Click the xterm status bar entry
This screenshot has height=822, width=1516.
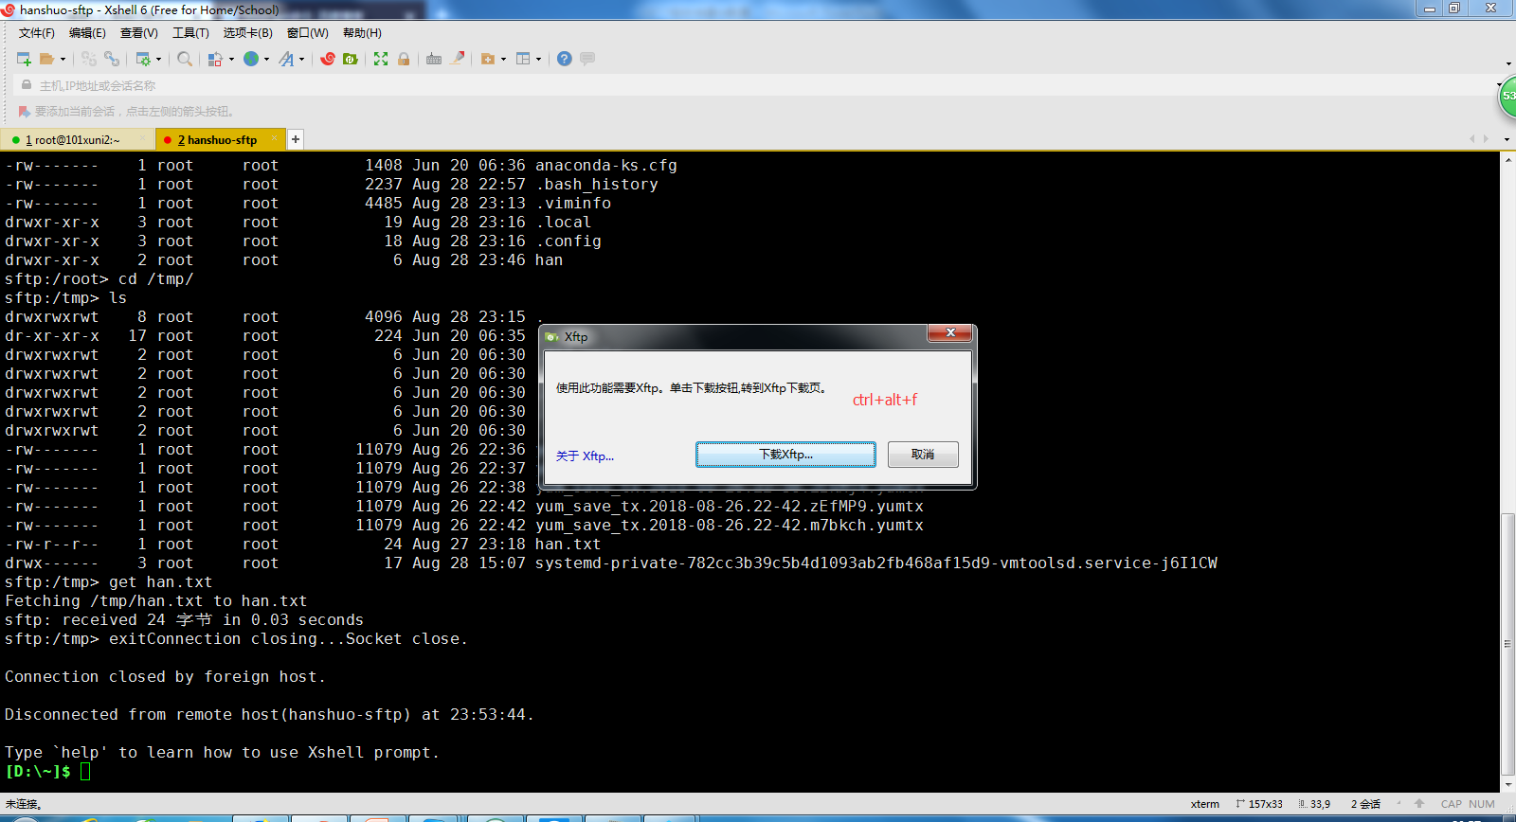pos(1205,804)
